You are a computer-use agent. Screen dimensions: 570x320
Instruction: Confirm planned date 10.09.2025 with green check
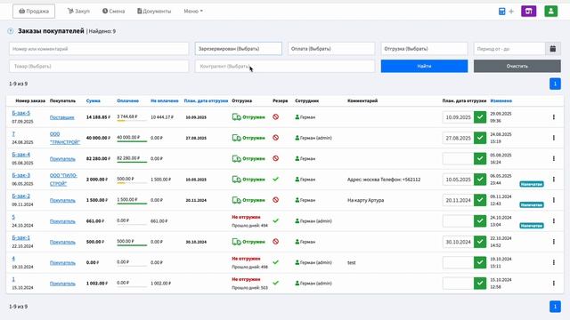point(480,117)
